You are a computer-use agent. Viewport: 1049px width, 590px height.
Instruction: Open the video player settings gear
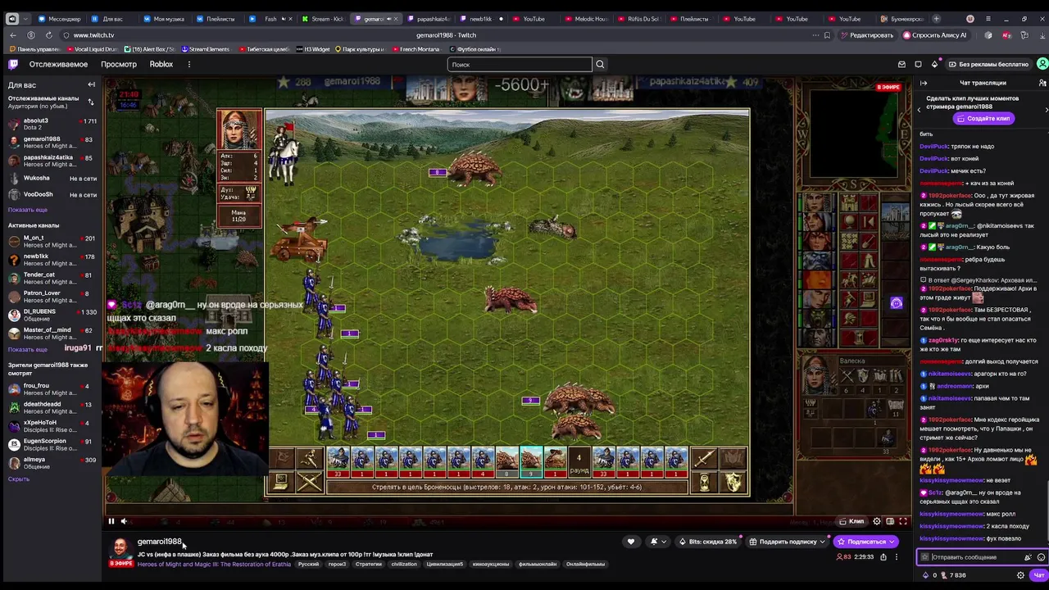tap(877, 521)
